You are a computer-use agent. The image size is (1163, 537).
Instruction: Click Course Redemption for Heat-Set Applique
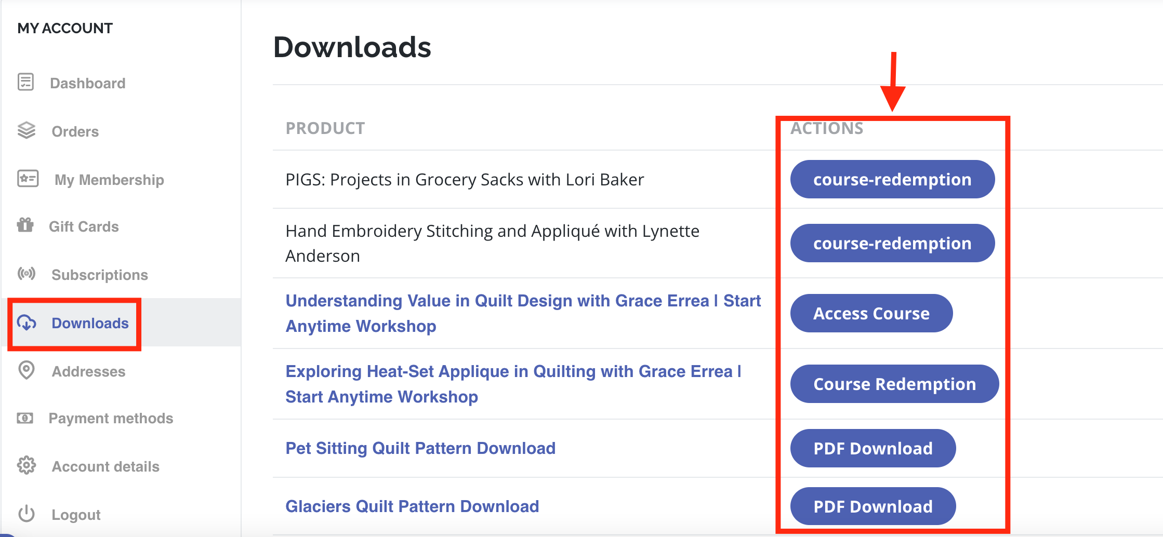(894, 384)
